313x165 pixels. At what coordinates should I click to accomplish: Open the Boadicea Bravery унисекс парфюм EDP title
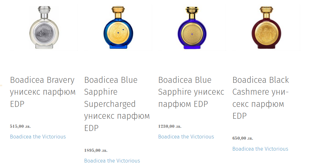tap(43, 92)
